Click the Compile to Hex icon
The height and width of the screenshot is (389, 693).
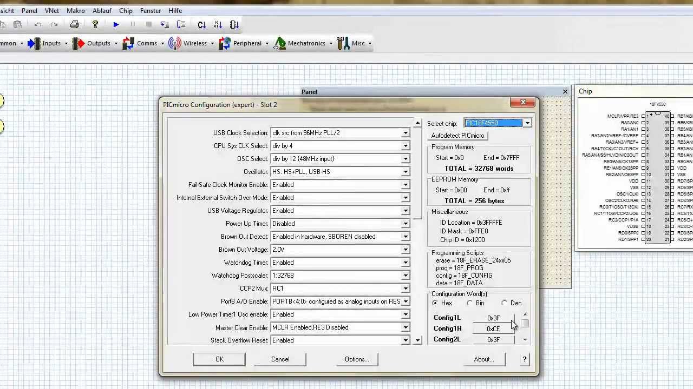tap(218, 24)
